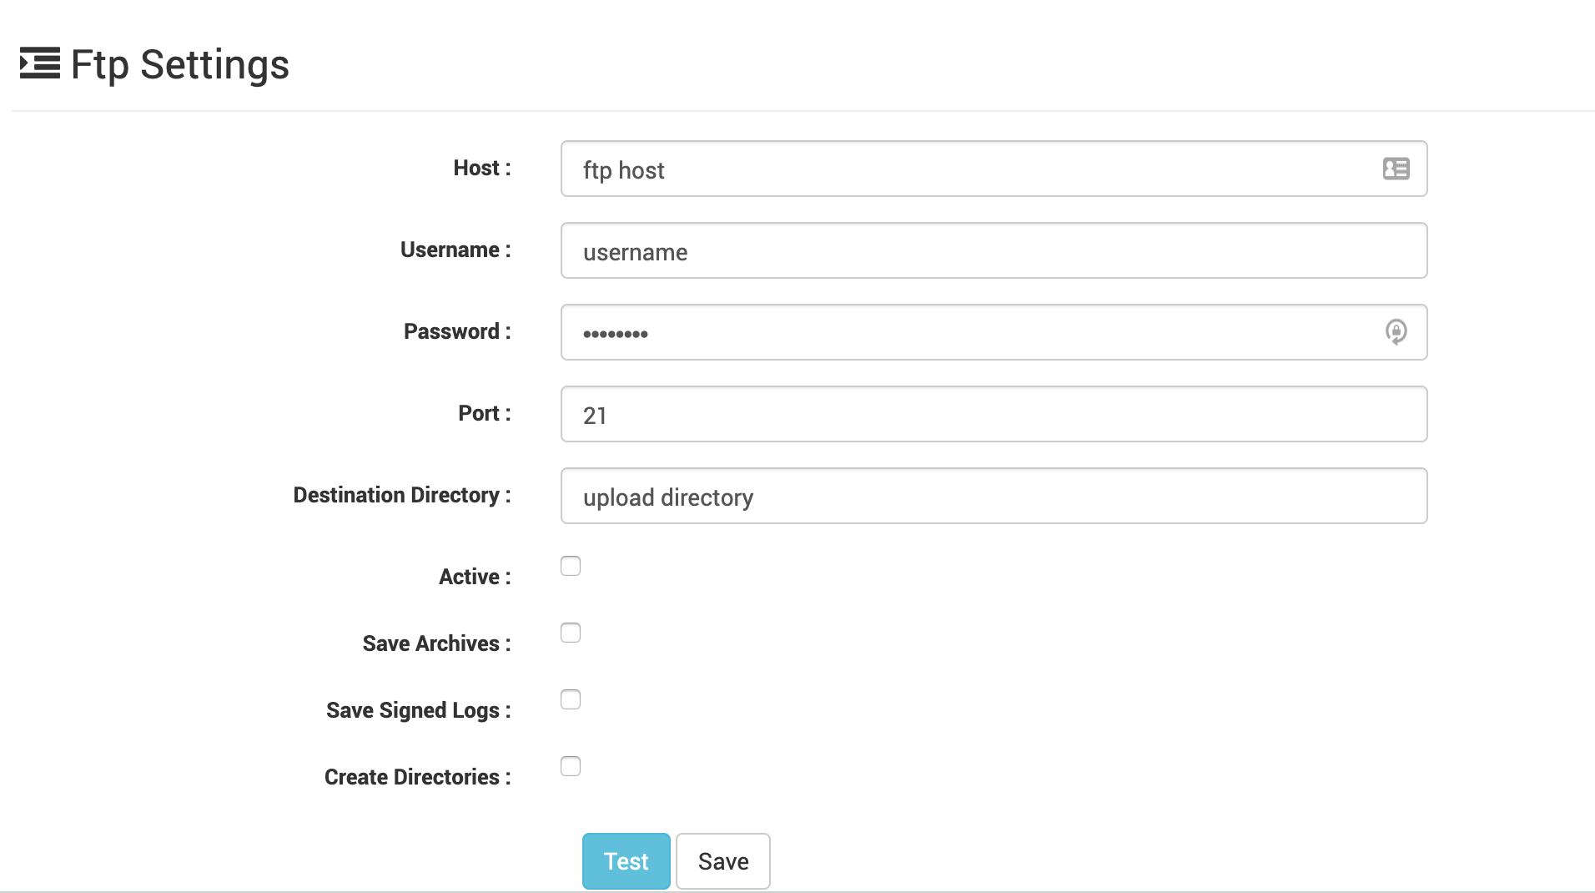Click the 'Ftp Settings' heading text
Viewport: 1595px width, 893px height.
pos(179,64)
